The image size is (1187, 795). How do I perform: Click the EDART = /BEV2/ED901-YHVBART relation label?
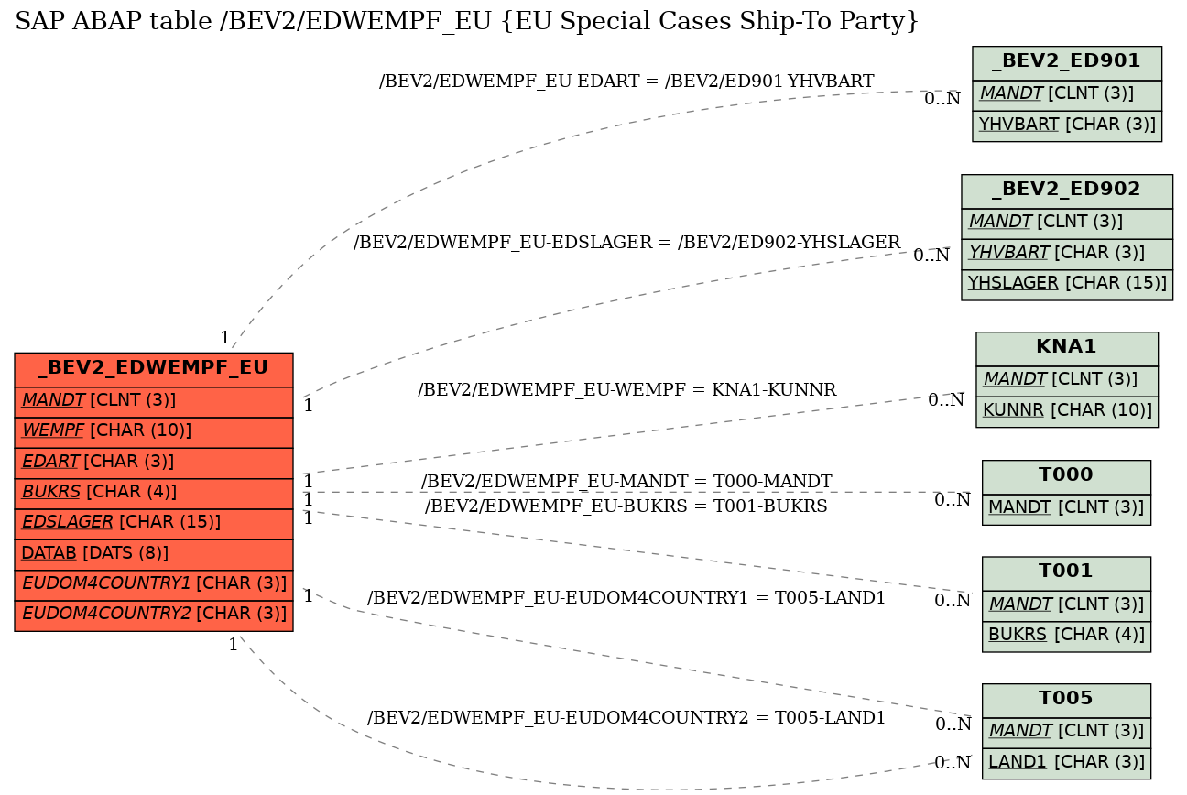pyautogui.click(x=626, y=82)
